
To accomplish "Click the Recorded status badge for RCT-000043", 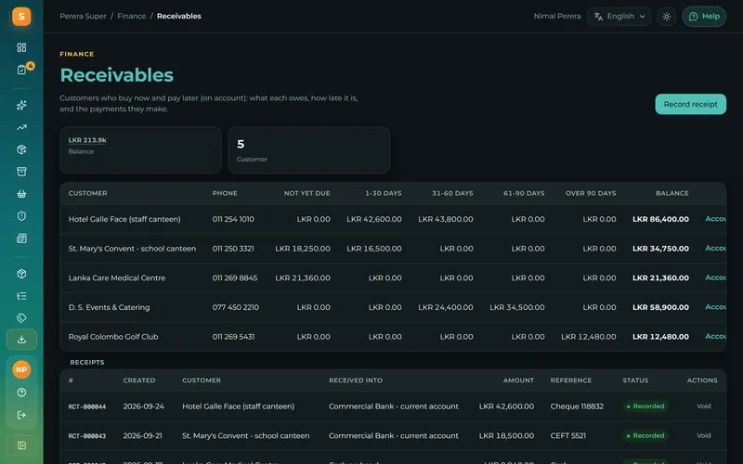I will (x=645, y=435).
